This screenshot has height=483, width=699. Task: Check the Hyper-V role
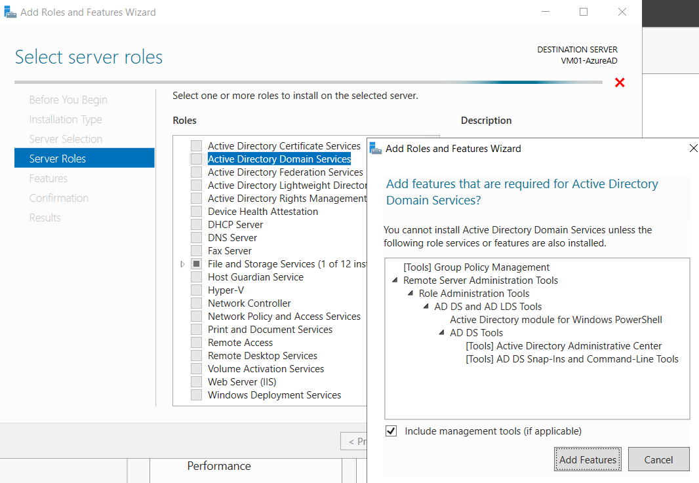tap(196, 290)
